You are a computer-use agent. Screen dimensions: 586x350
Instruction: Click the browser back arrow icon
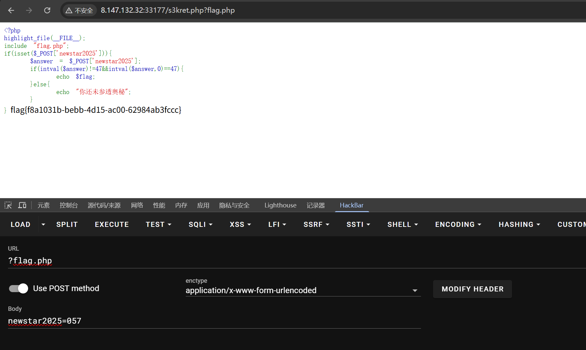[x=11, y=10]
